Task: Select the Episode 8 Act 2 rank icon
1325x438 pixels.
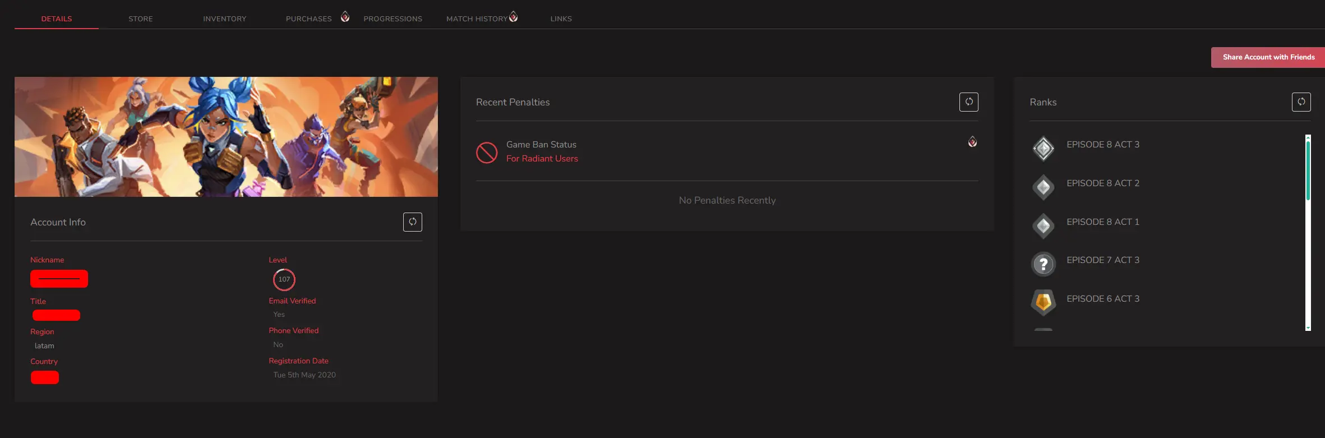Action: (1043, 187)
